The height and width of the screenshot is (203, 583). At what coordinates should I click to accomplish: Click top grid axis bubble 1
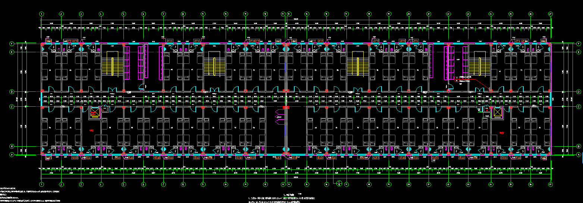pyautogui.click(x=42, y=14)
